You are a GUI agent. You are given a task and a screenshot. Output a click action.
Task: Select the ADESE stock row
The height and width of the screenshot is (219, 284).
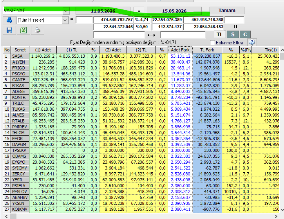tap(141, 91)
